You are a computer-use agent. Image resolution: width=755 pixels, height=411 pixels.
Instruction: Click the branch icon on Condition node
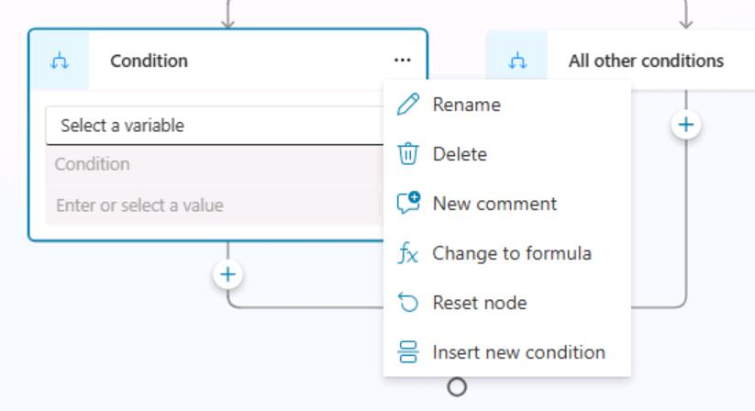coord(60,61)
